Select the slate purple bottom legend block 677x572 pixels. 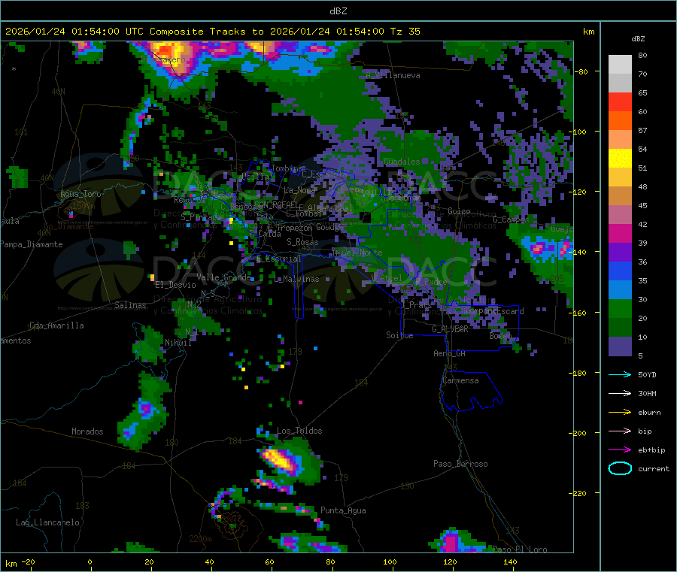click(x=620, y=347)
